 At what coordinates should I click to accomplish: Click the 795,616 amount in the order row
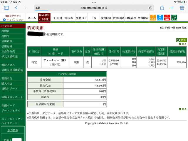[181, 62]
